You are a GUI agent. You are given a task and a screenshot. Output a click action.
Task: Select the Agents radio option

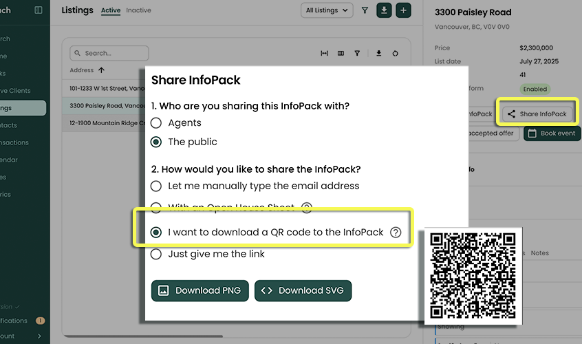[x=156, y=122]
